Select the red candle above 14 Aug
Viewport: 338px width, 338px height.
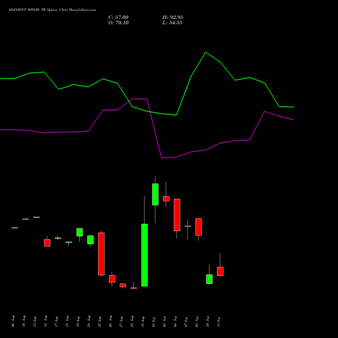pos(47,243)
